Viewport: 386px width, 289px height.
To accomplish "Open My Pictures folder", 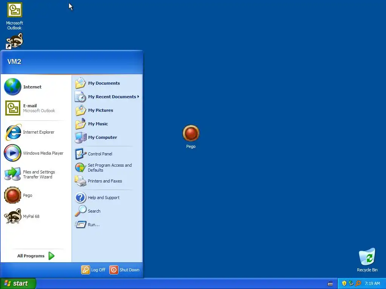I will coord(107,110).
